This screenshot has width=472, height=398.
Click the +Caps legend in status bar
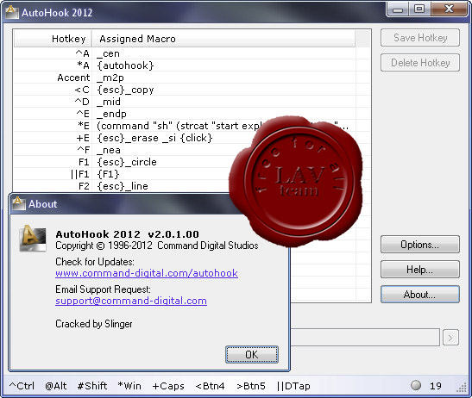pyautogui.click(x=168, y=386)
